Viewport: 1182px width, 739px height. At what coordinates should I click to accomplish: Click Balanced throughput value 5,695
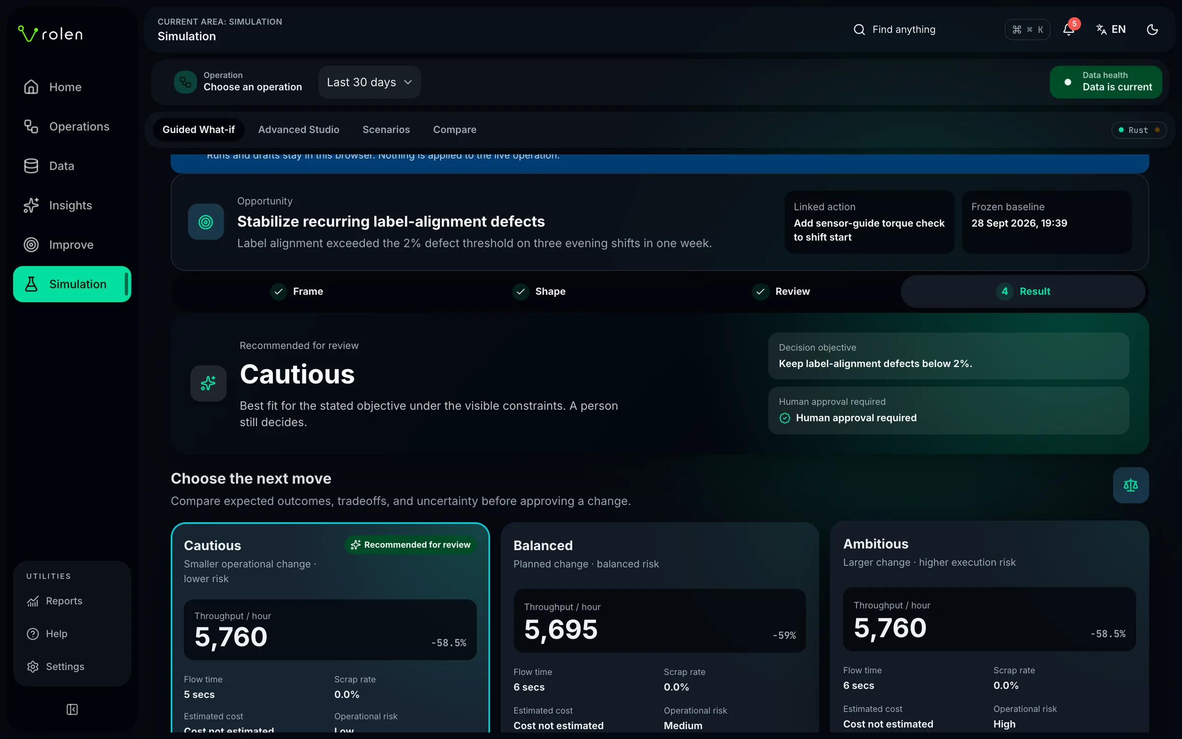(x=560, y=630)
